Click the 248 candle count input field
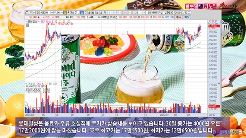 tap(149, 13)
